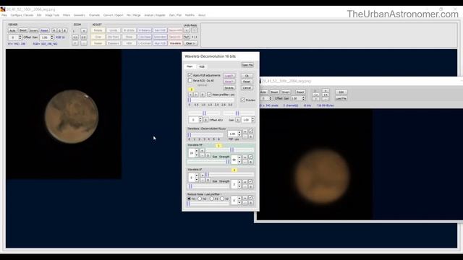
Task: Click the Wavelets HF strength slider handle
Action: 227,162
